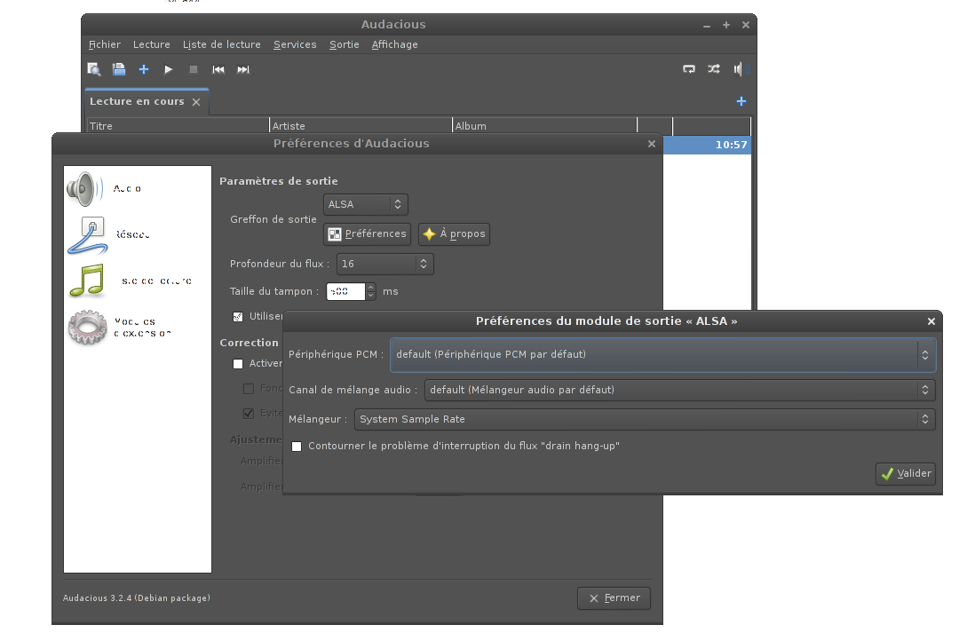The image size is (959, 633).
Task: Toggle repeat mode icon
Action: coord(689,69)
